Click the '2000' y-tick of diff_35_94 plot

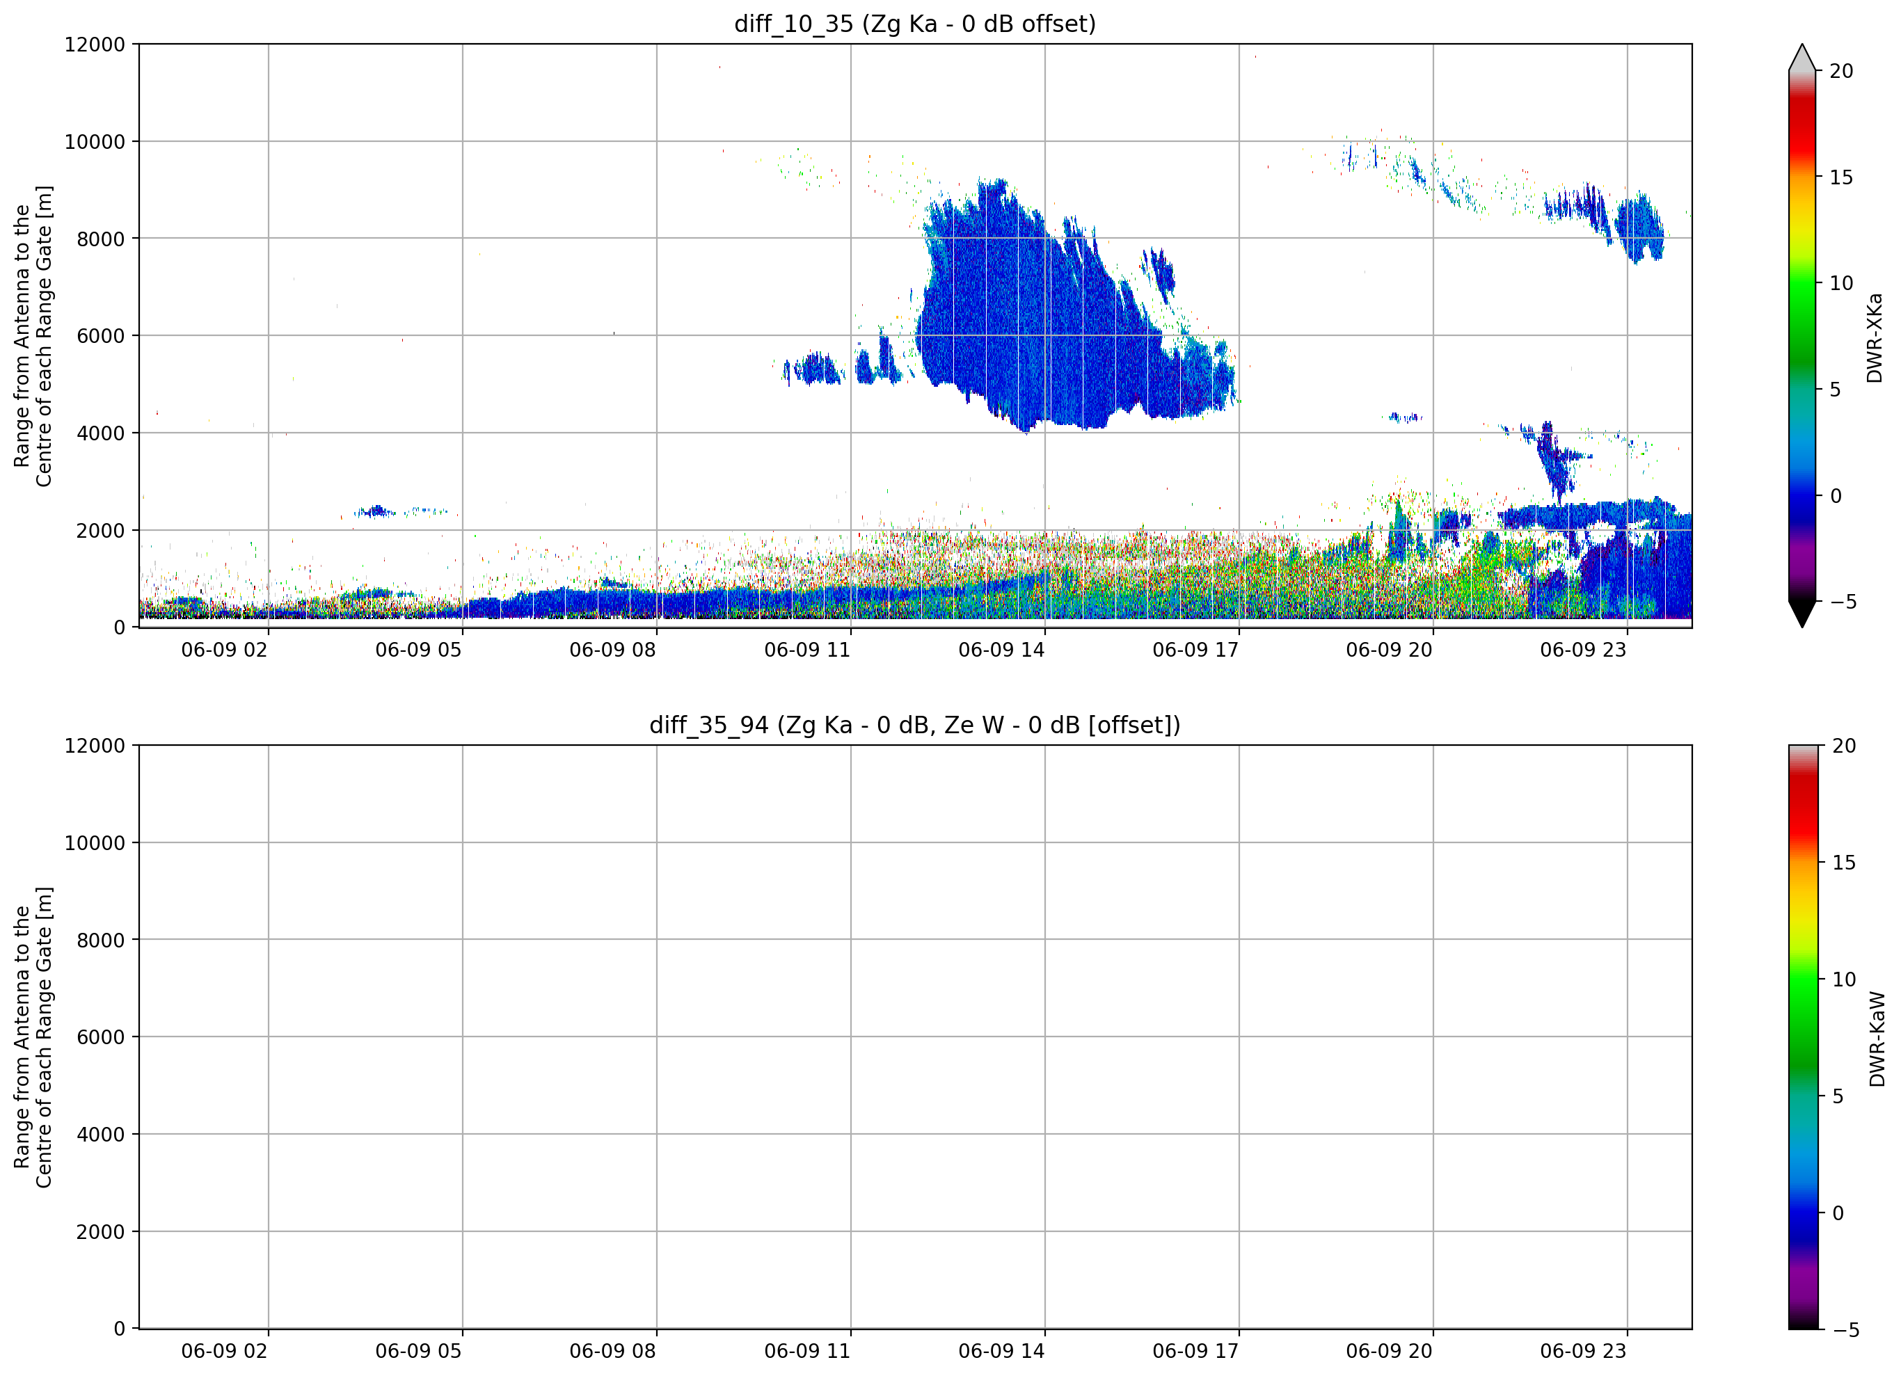(101, 1232)
